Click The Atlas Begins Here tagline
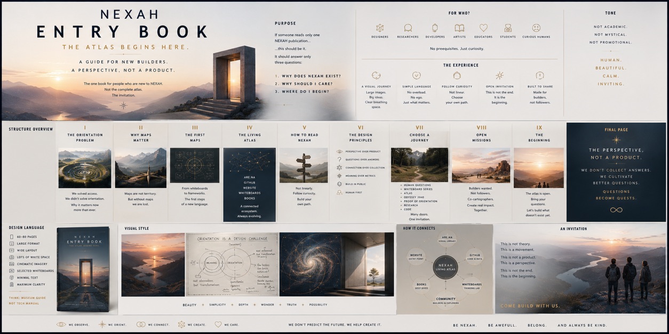The height and width of the screenshot is (334, 669). pos(126,47)
